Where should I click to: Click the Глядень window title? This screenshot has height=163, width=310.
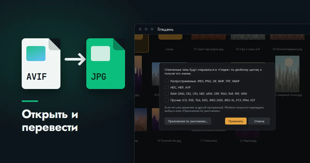pos(166,29)
